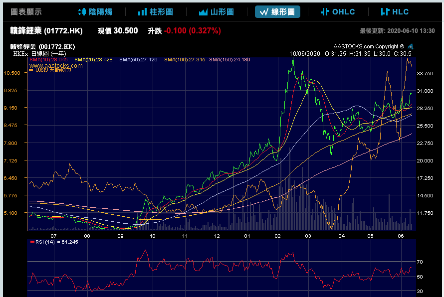Switch to HLC chart tab
Viewport: 444px width, 297px height.
point(395,12)
